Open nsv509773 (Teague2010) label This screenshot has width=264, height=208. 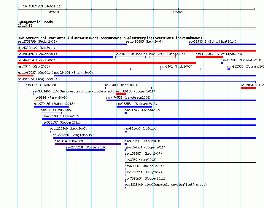37,79
